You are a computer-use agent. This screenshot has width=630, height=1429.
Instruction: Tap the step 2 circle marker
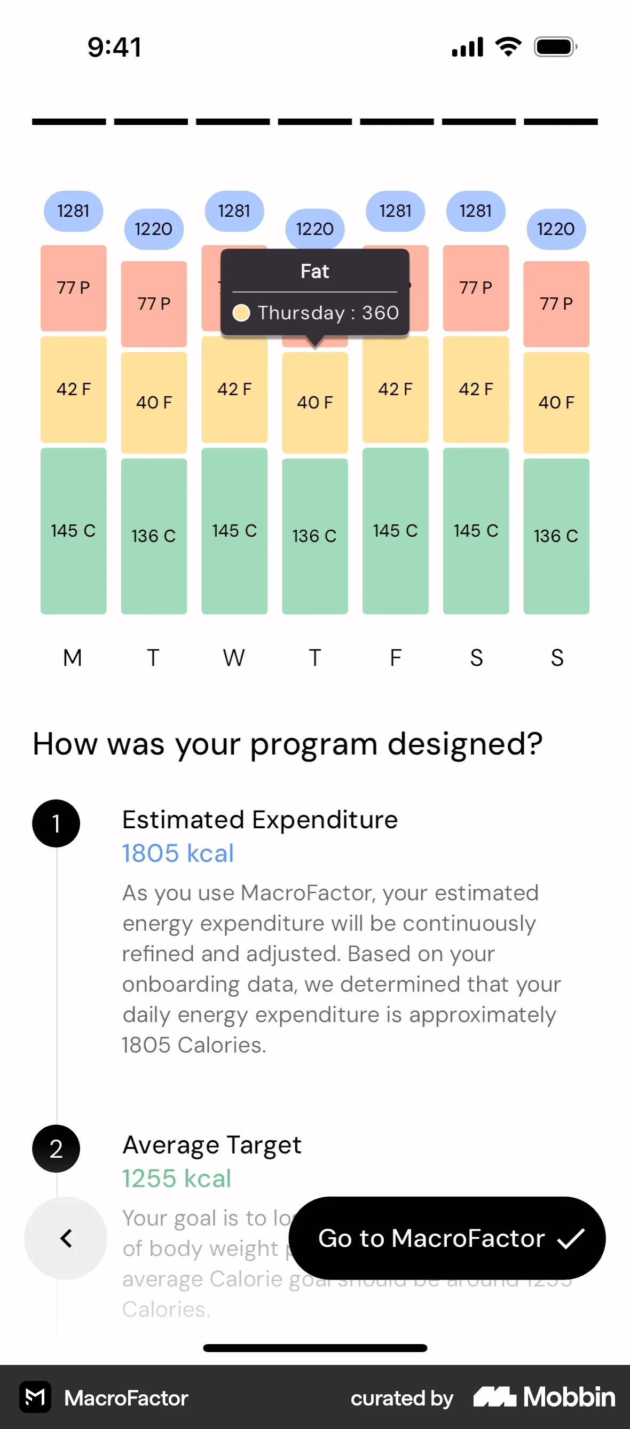(56, 1148)
